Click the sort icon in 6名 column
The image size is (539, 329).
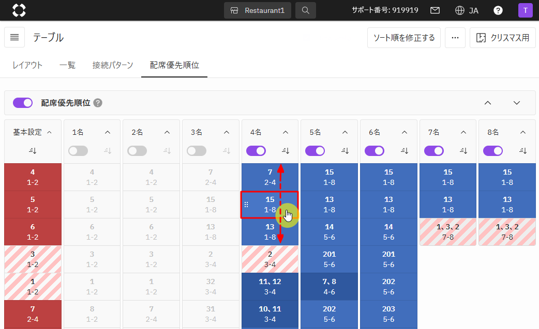(405, 151)
